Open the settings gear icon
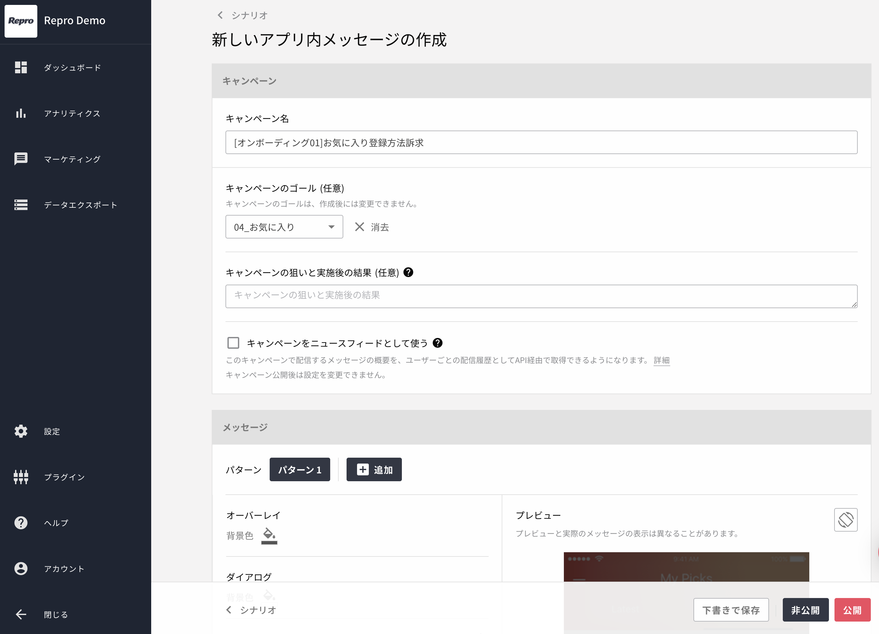This screenshot has width=879, height=634. (21, 431)
